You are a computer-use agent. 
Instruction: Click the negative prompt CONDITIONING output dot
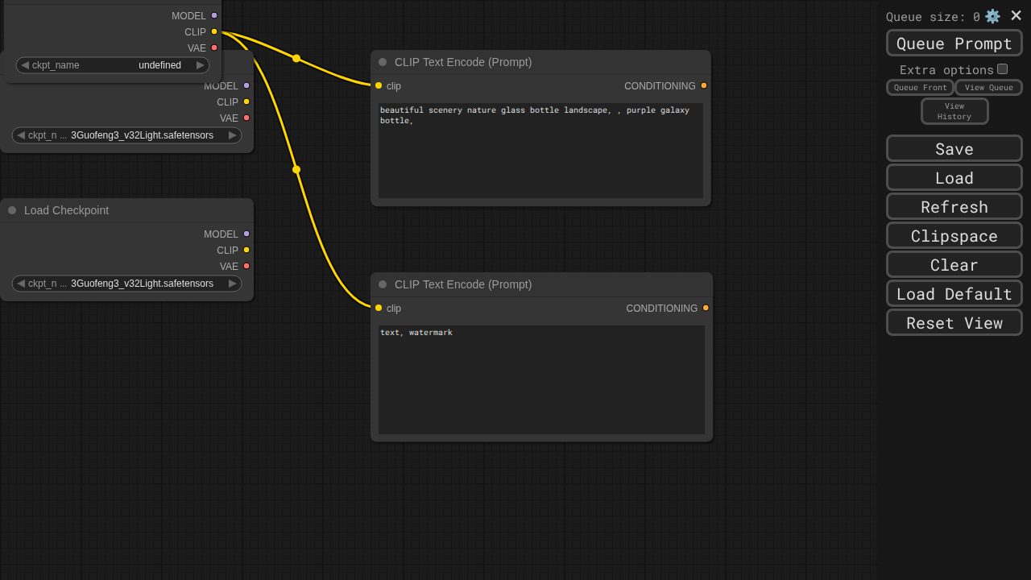[706, 308]
